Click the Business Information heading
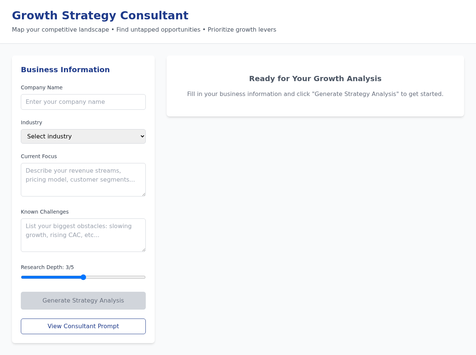Screen dimensions: 476x355 (x=65, y=70)
